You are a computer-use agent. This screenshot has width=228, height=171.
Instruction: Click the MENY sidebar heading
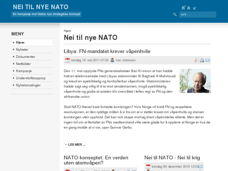pos(18,34)
